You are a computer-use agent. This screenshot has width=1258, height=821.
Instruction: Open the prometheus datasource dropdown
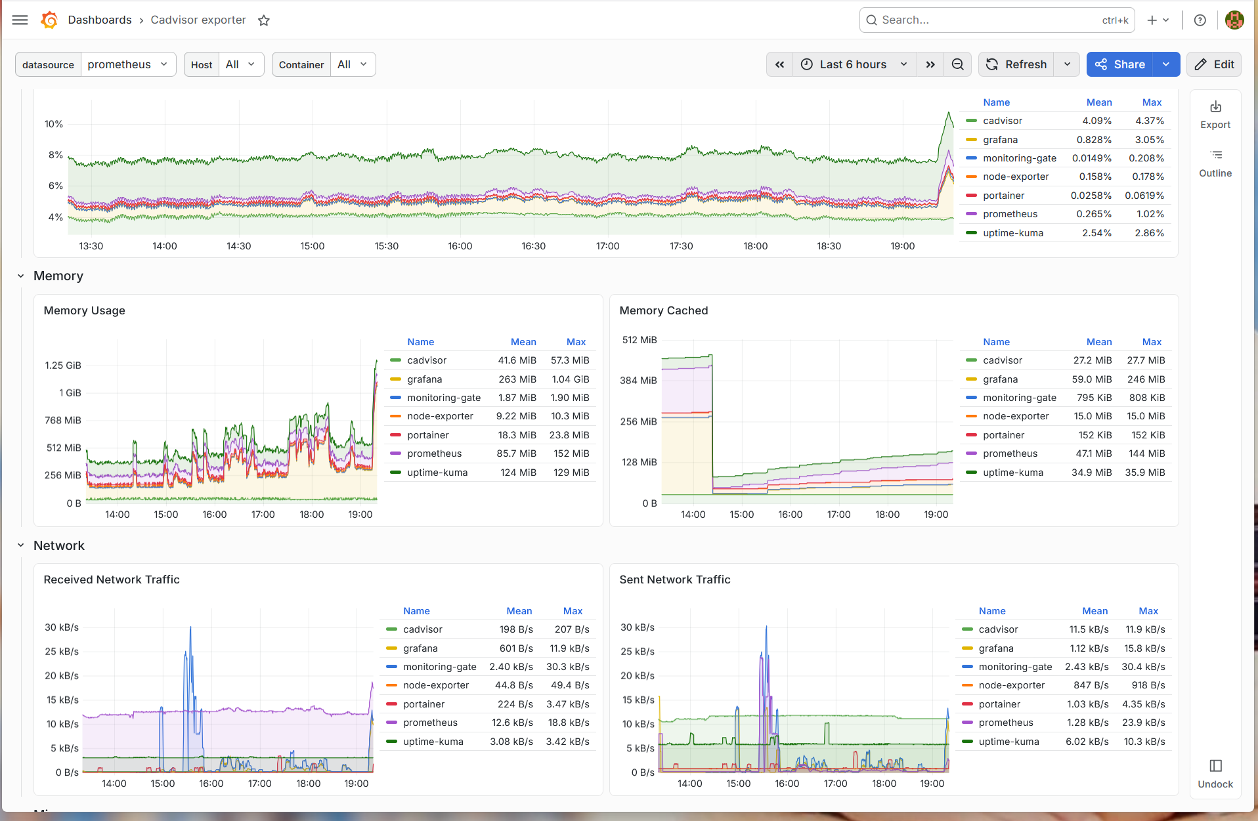coord(129,64)
